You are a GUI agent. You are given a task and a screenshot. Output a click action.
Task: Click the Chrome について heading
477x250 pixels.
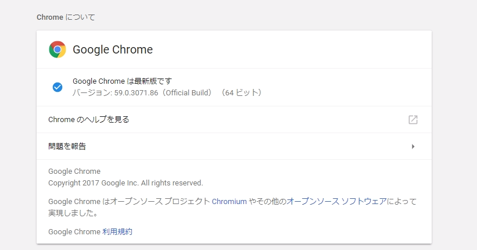[66, 17]
